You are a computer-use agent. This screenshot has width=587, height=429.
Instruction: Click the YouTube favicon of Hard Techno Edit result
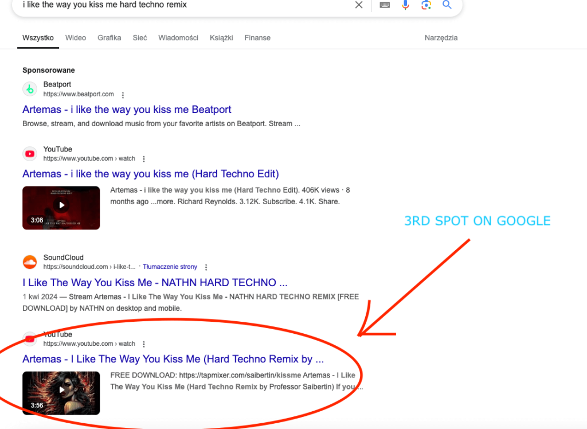coord(30,154)
